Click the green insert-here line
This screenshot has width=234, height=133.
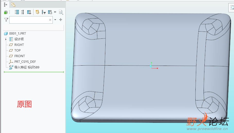pyautogui.click(x=34, y=72)
